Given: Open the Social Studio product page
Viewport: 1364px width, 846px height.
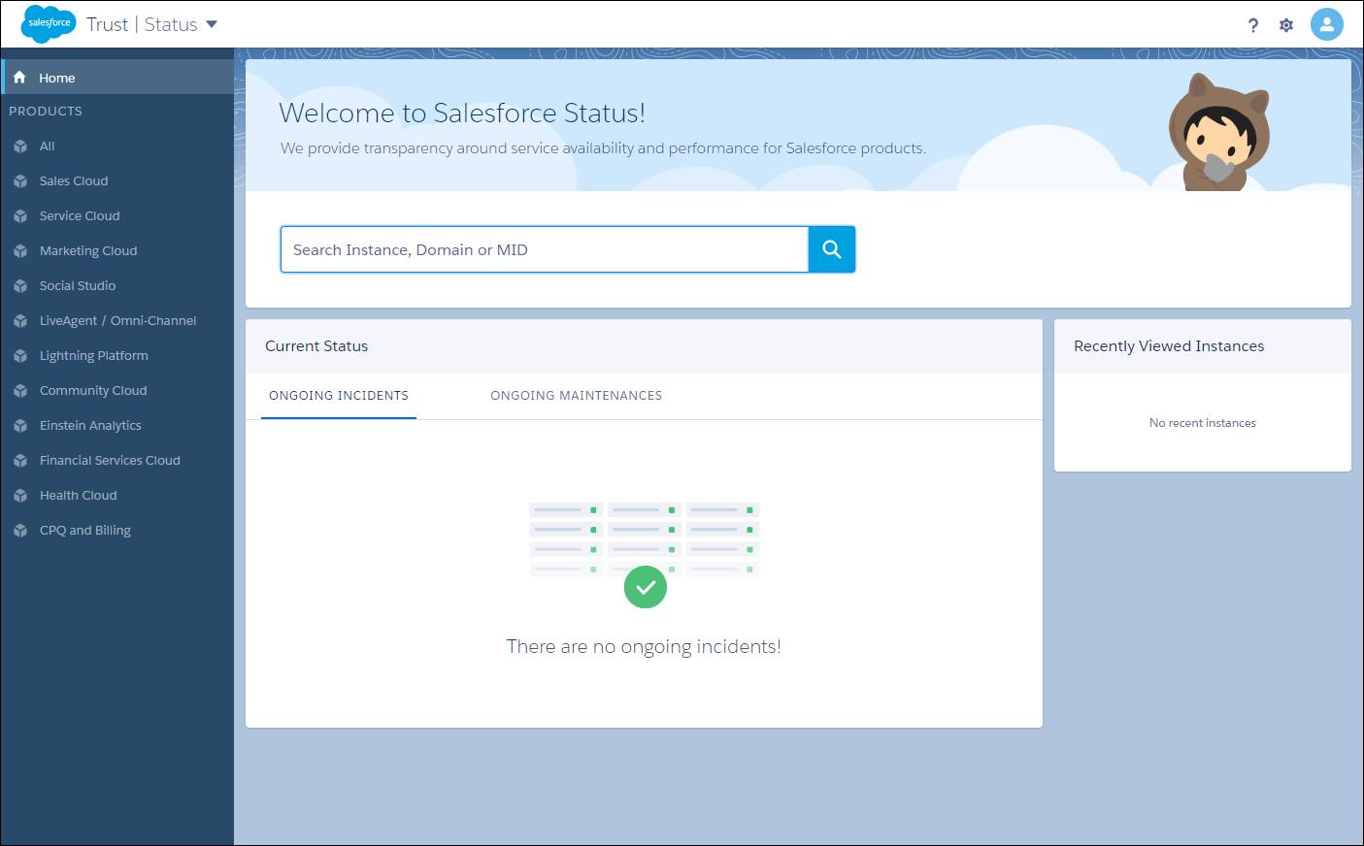Looking at the screenshot, I should (x=78, y=286).
